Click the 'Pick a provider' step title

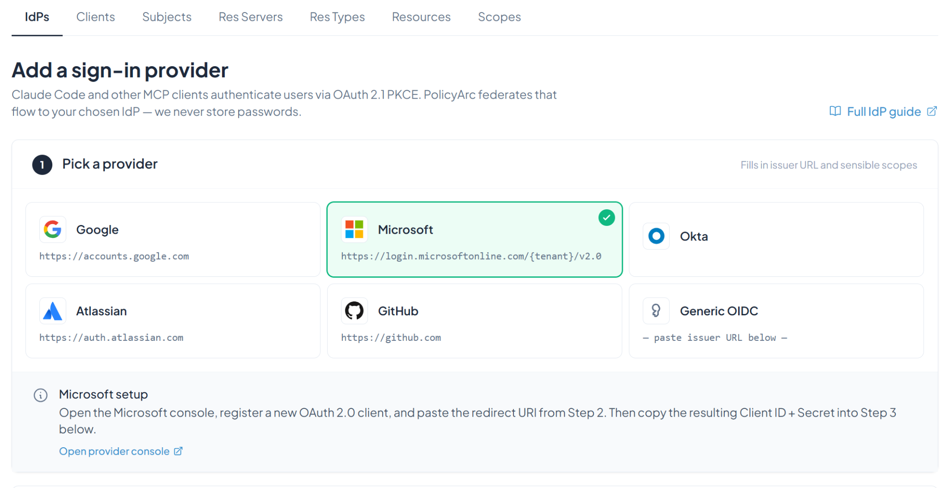[110, 164]
